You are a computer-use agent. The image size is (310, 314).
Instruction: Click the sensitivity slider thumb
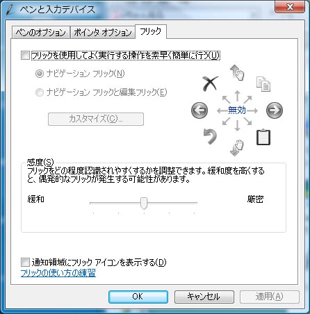(144, 204)
